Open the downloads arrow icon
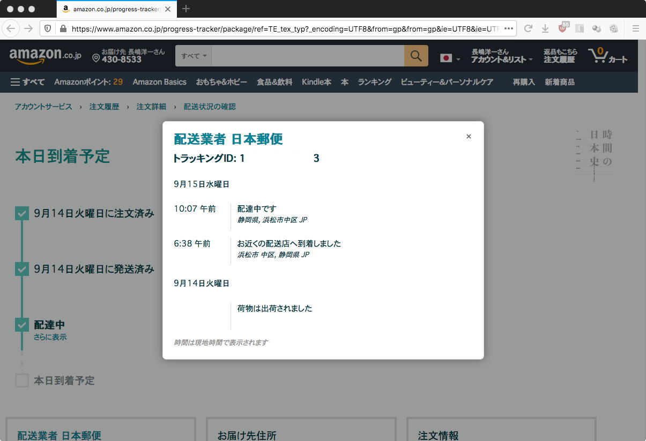Screen dimensions: 646x441 pos(545,28)
